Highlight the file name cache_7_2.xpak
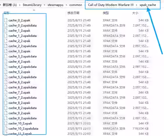164x136 pixels. point(19,93)
